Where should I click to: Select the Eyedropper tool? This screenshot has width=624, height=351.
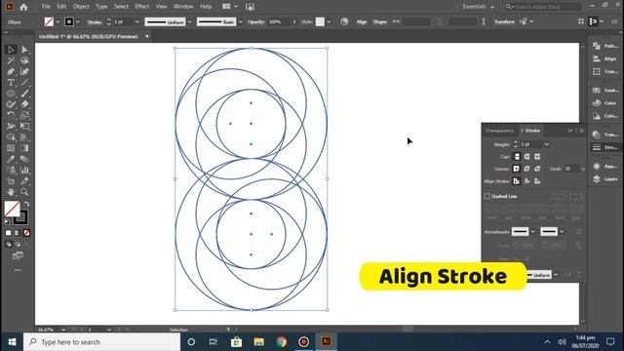pos(11,159)
